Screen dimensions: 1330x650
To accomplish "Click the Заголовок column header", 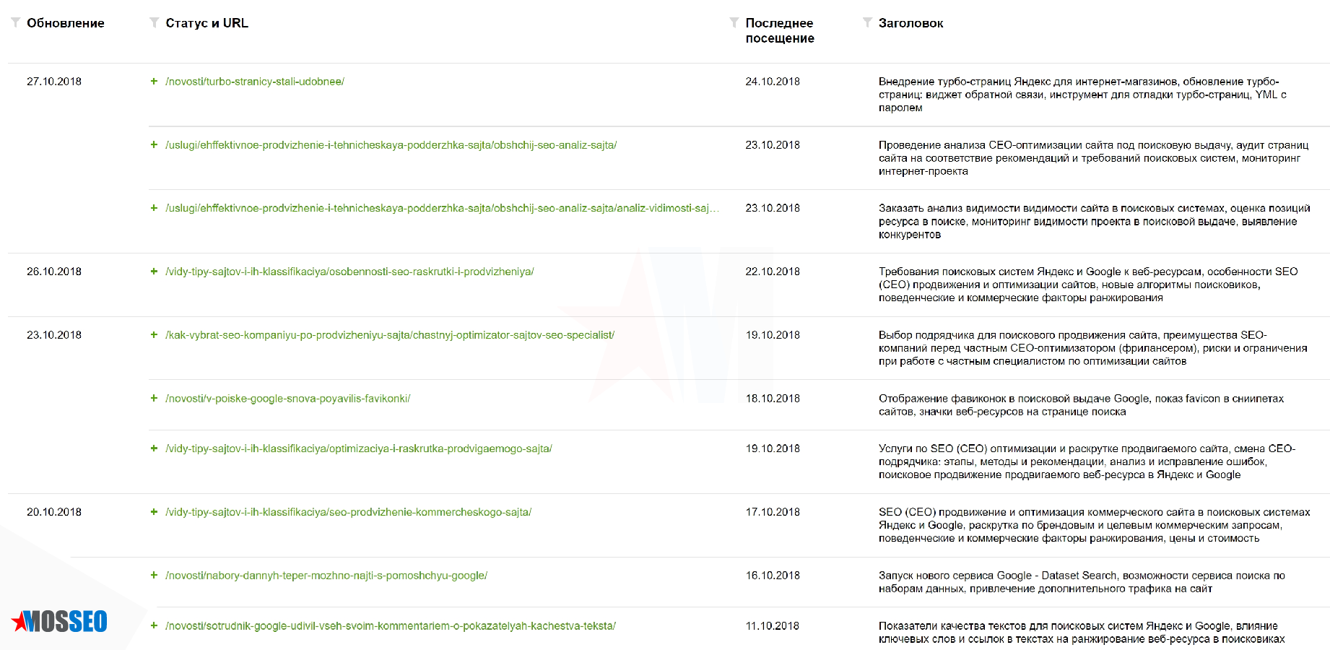I will [910, 23].
